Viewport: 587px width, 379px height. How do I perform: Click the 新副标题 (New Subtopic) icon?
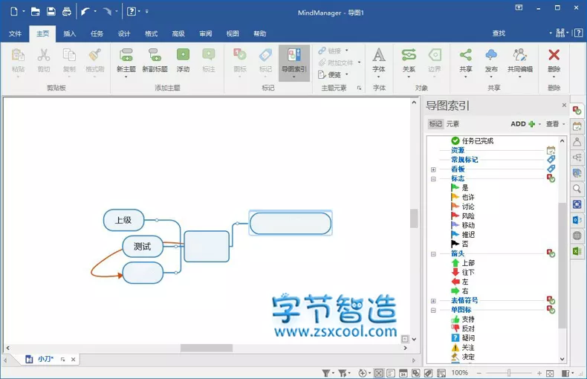(x=155, y=55)
